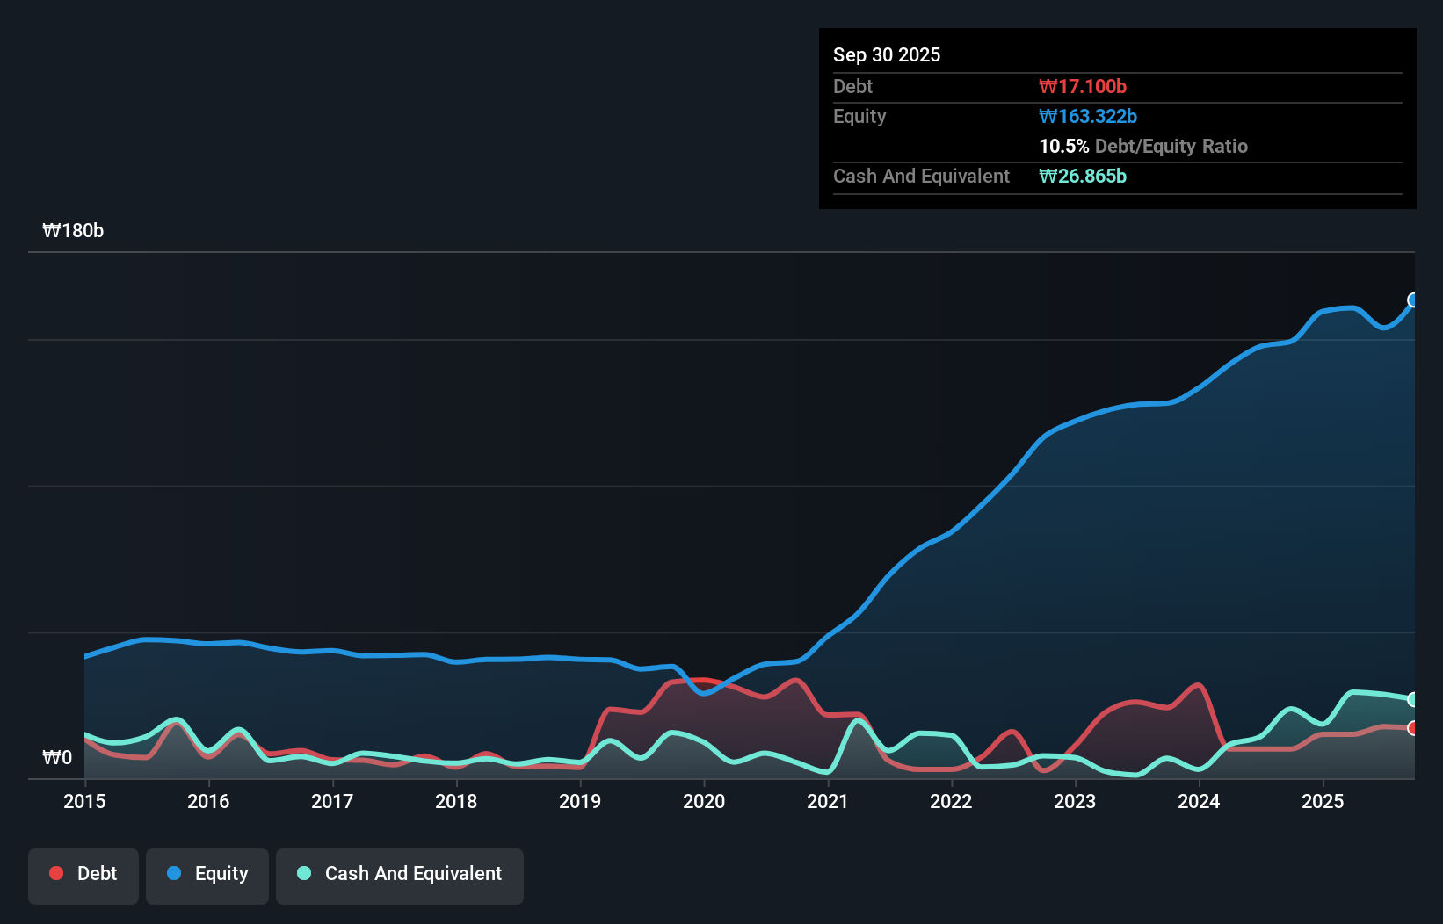Screen dimensions: 1443x924
Task: Click the 10.5% Debt/Equity Ratio text
Action: [x=1143, y=146]
